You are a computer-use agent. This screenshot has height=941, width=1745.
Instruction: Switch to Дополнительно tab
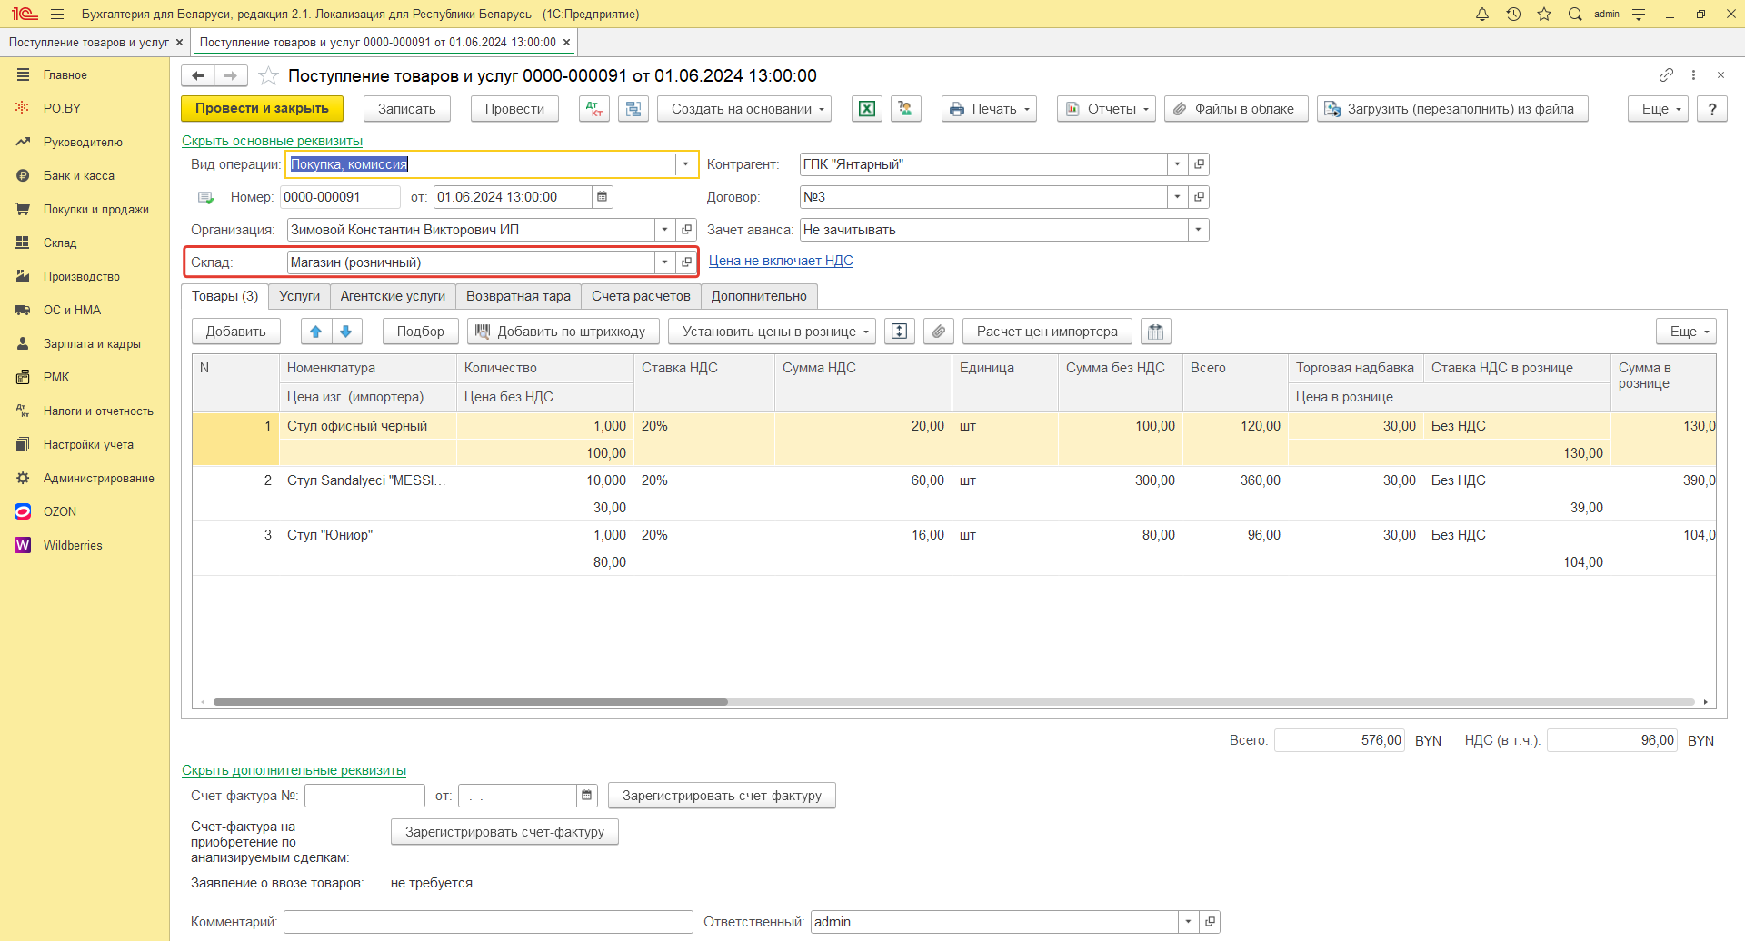[759, 296]
